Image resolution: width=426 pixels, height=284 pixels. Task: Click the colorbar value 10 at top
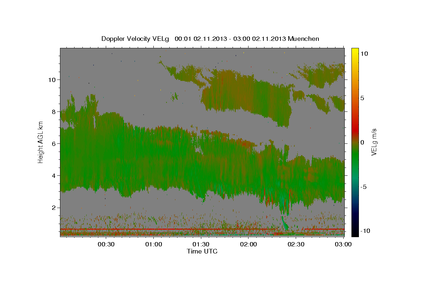tap(364, 54)
